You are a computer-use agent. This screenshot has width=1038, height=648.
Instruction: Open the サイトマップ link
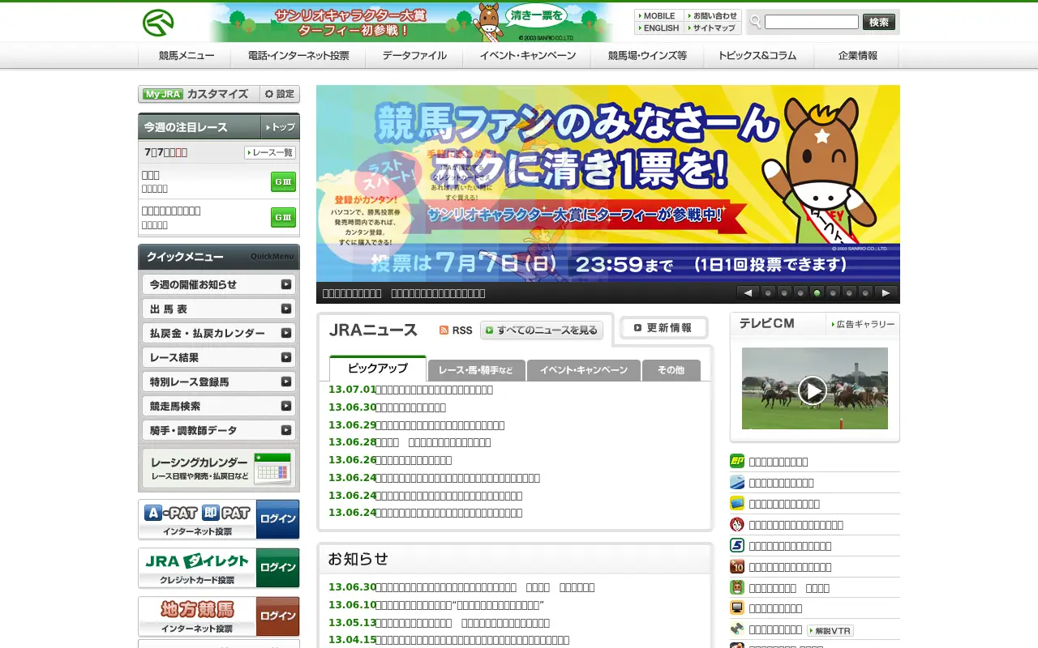click(x=711, y=28)
